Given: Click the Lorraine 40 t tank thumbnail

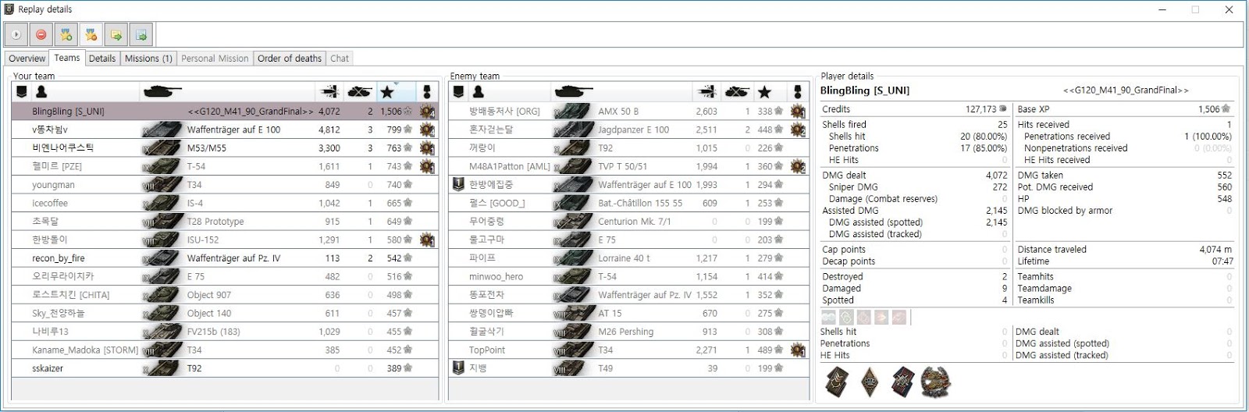Looking at the screenshot, I should click(x=572, y=258).
